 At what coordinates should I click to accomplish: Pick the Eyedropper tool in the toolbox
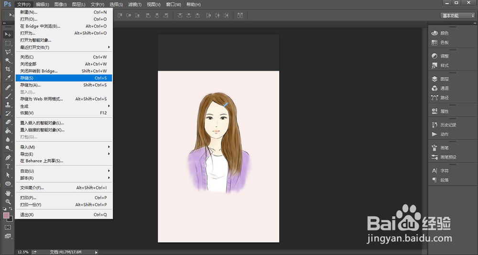[x=8, y=78]
